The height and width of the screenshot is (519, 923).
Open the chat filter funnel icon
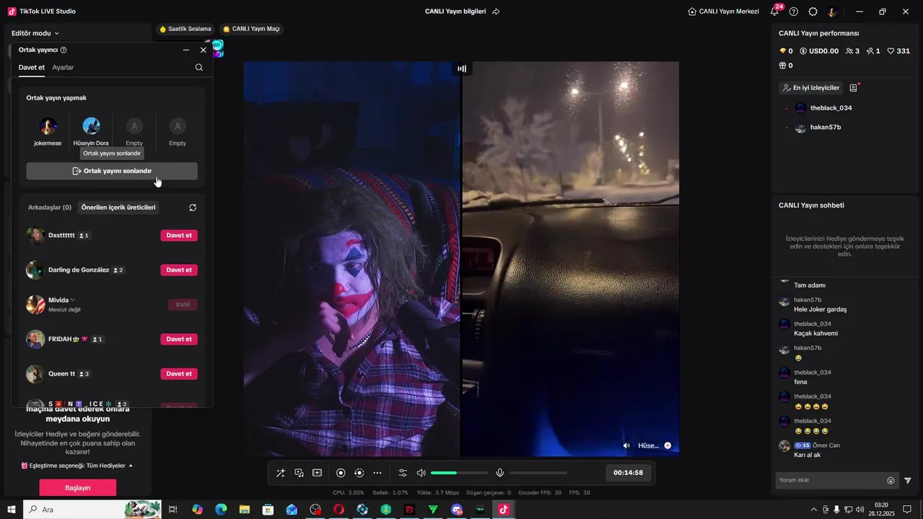coord(908,481)
